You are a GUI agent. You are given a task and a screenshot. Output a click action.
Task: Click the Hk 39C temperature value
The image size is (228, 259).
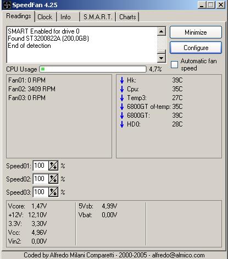[x=177, y=80]
